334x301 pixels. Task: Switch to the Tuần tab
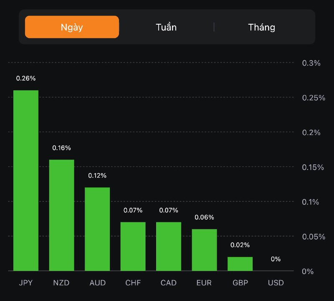tap(166, 27)
